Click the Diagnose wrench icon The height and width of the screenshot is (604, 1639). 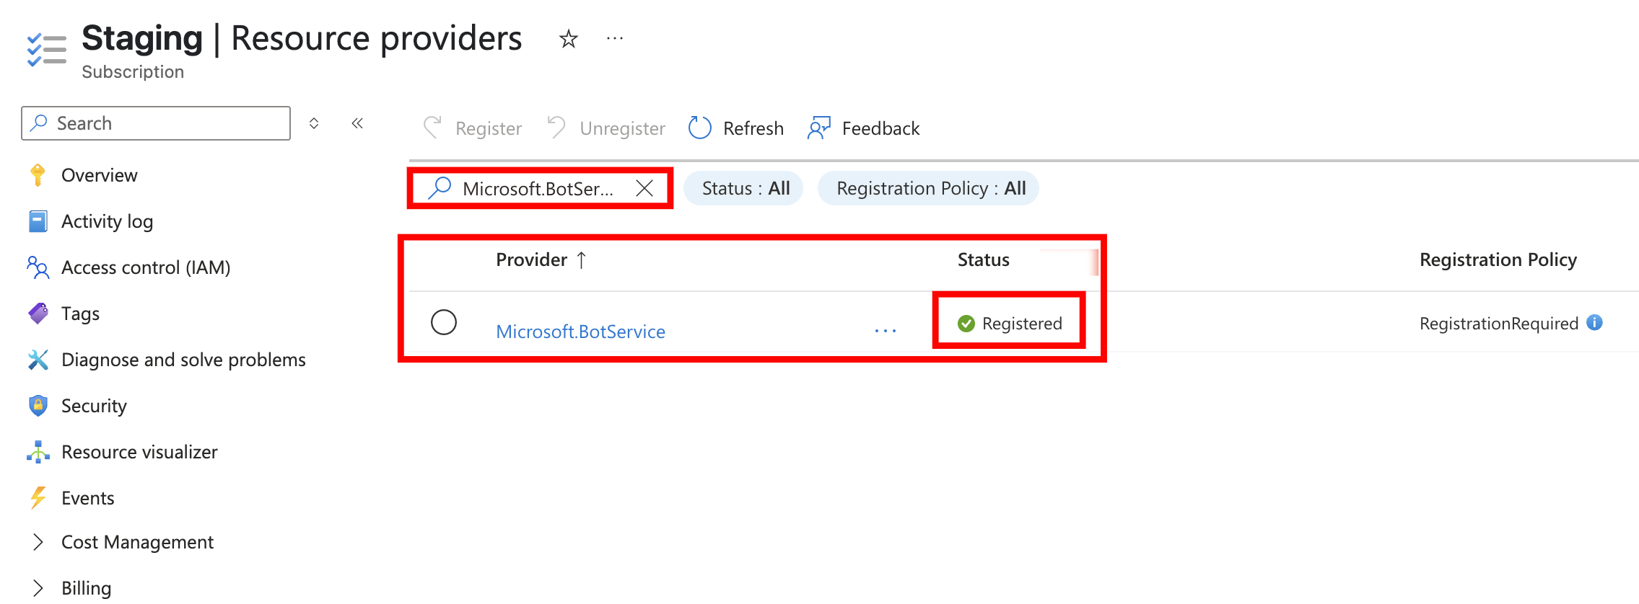click(x=38, y=360)
